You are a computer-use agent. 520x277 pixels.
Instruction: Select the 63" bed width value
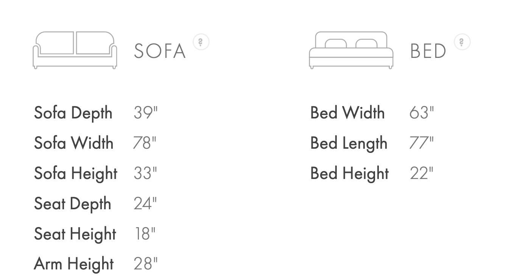422,113
